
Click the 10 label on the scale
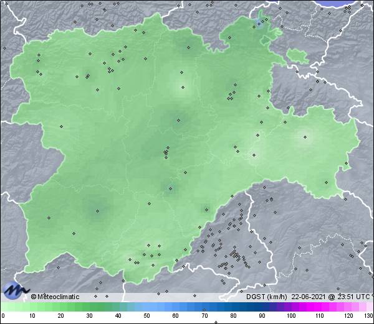click(x=32, y=316)
